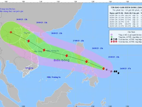Click the 'ĐK. Trường Sa' label text
The image size is (142, 107).
(x=54, y=77)
